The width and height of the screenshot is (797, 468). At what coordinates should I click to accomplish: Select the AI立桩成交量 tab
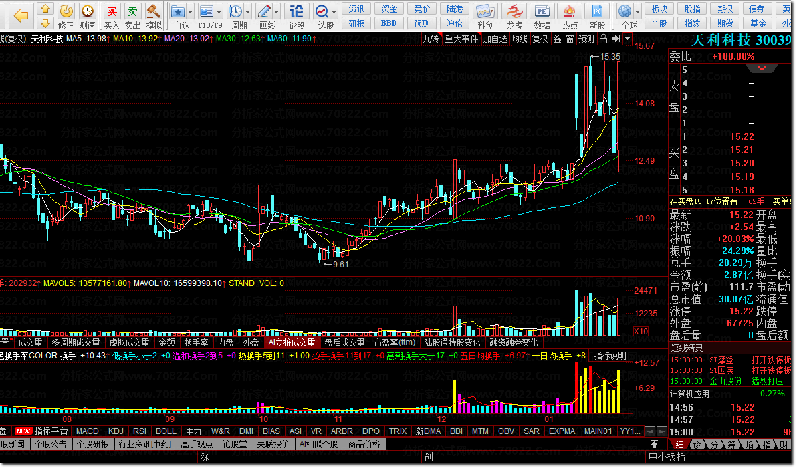point(292,343)
